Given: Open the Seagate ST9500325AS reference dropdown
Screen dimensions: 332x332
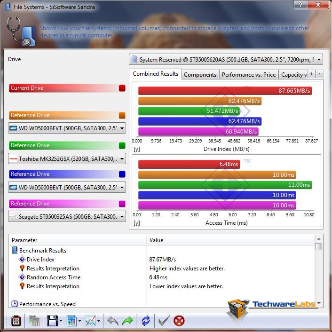Looking at the screenshot, I should point(67,216).
